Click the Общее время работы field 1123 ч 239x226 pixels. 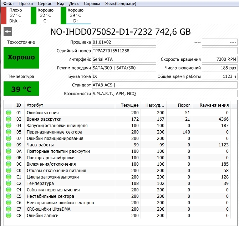(x=220, y=76)
